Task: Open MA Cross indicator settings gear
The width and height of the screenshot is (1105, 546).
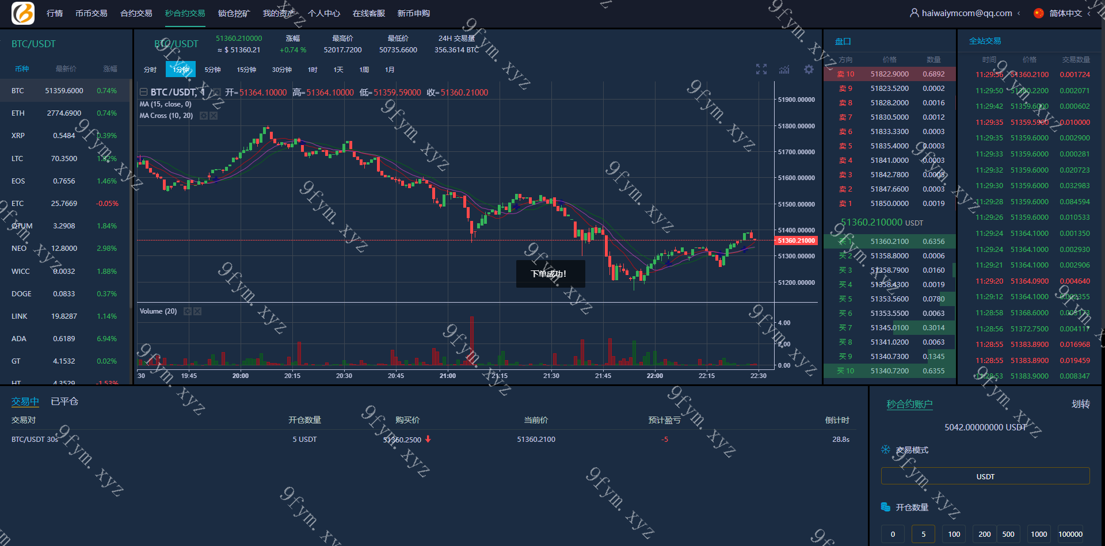Action: [x=203, y=116]
